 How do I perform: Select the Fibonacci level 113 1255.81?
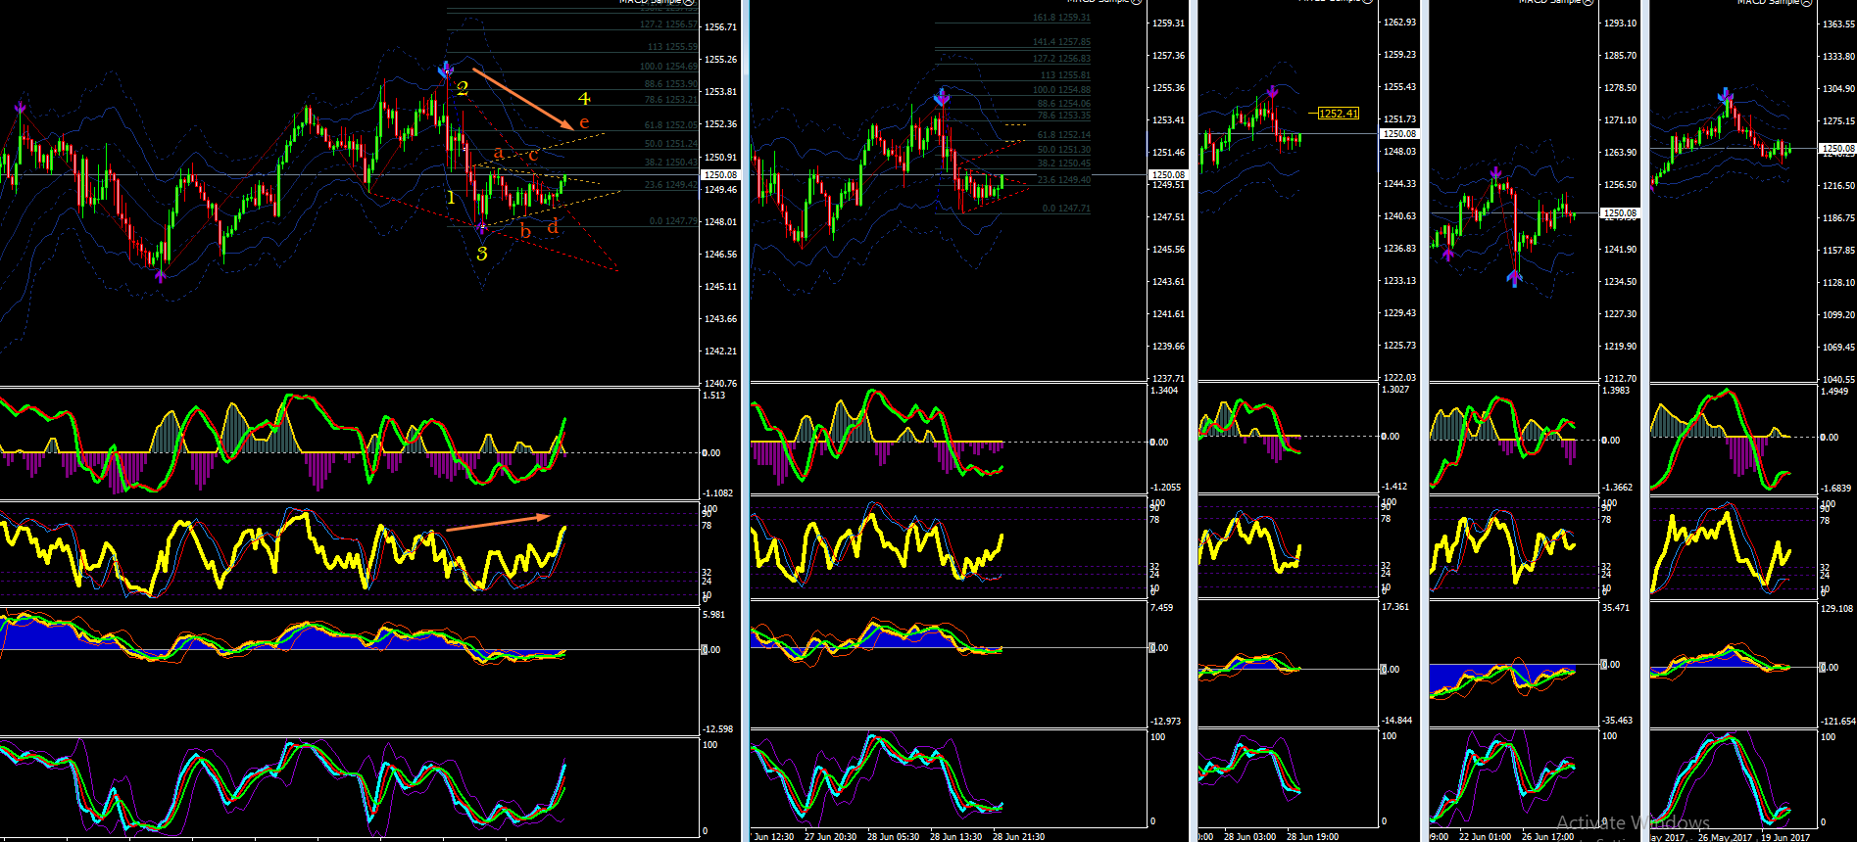[x=1064, y=75]
